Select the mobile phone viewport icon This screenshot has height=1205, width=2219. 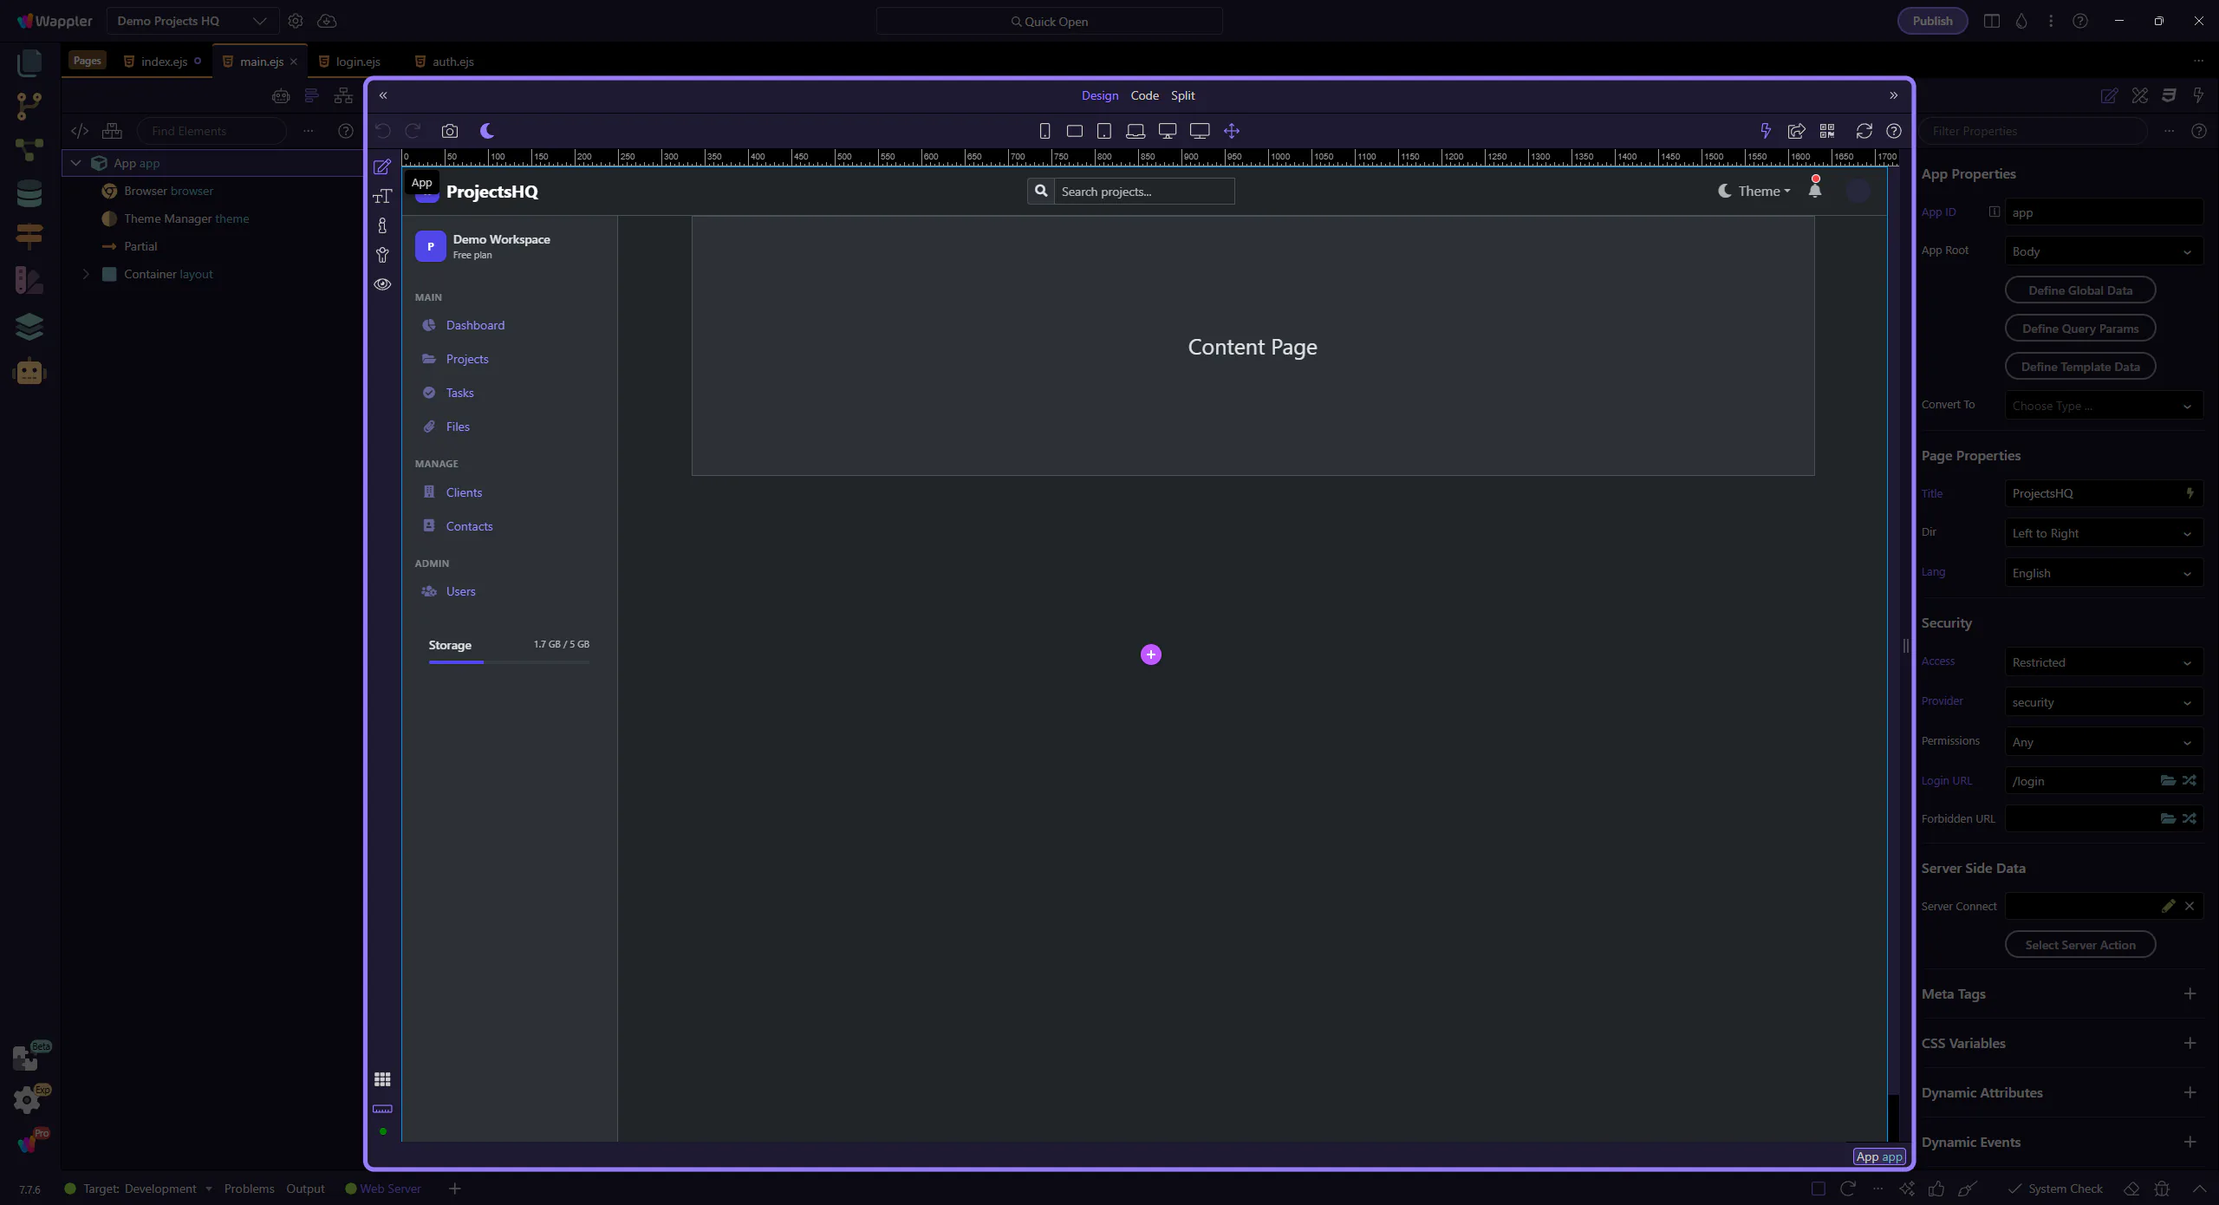coord(1044,131)
